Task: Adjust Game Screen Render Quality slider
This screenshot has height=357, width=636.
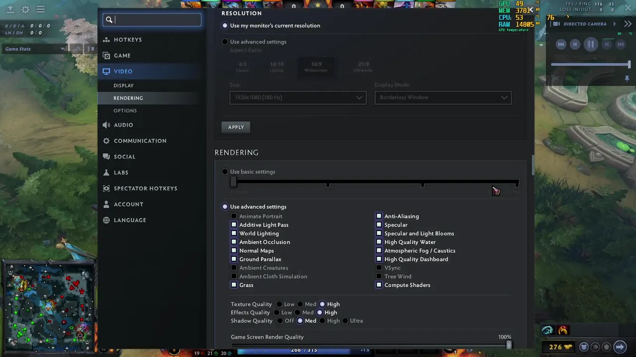Action: (371, 345)
